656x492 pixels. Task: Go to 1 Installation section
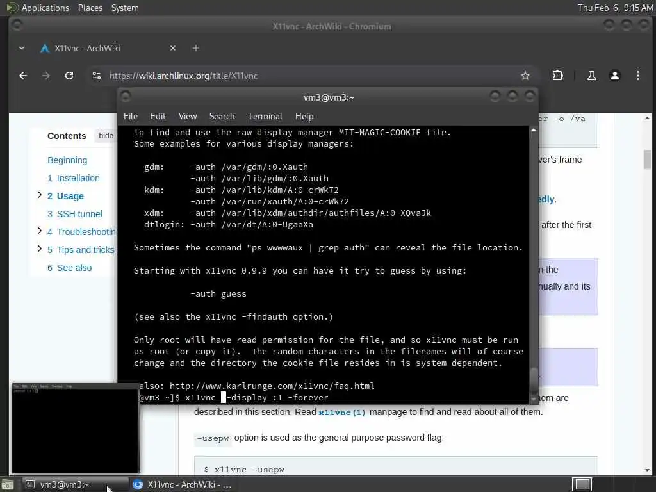click(74, 178)
